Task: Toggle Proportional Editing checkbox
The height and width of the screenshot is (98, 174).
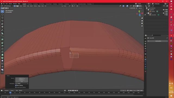Action: coord(16,87)
